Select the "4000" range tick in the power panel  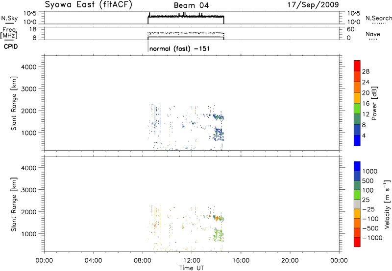click(28, 67)
